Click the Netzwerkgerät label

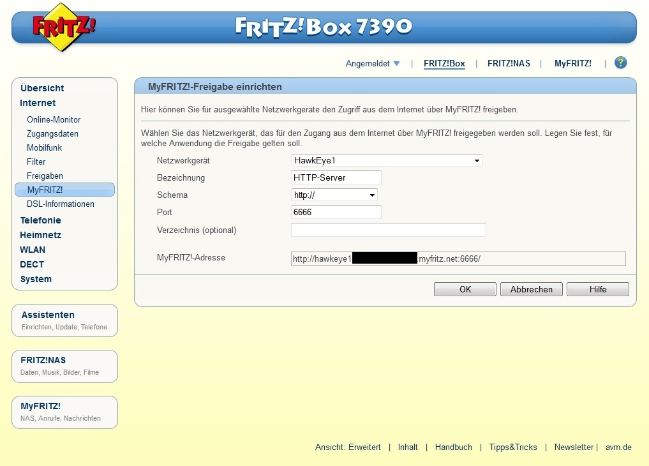pyautogui.click(x=183, y=161)
